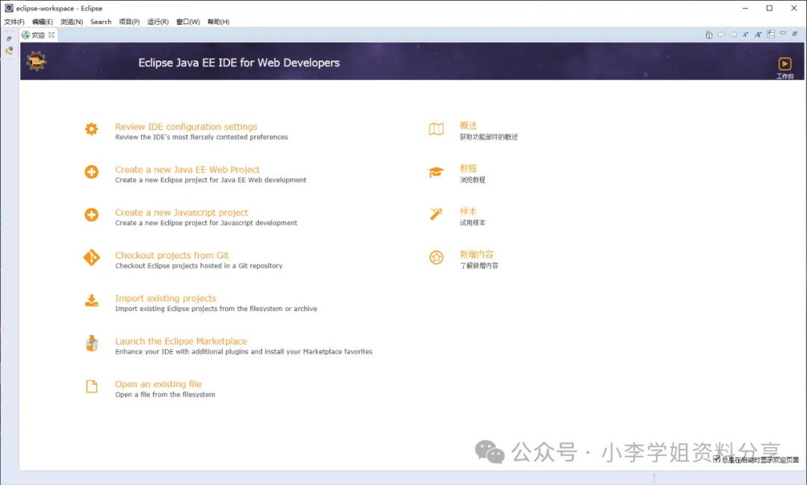The image size is (807, 485).
Task: Open the 帮助(H) menu
Action: 218,22
